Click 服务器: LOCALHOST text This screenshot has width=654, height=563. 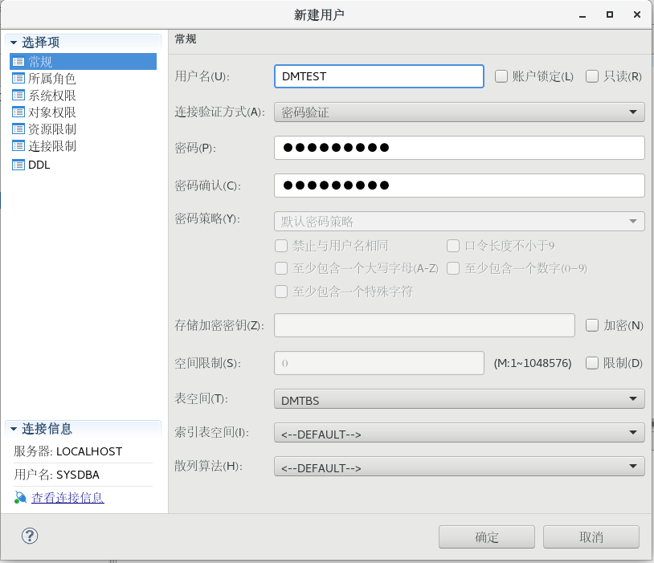point(68,451)
